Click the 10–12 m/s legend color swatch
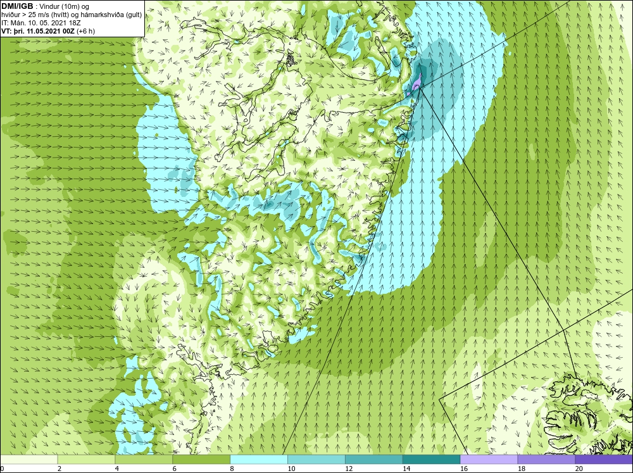 [316, 459]
